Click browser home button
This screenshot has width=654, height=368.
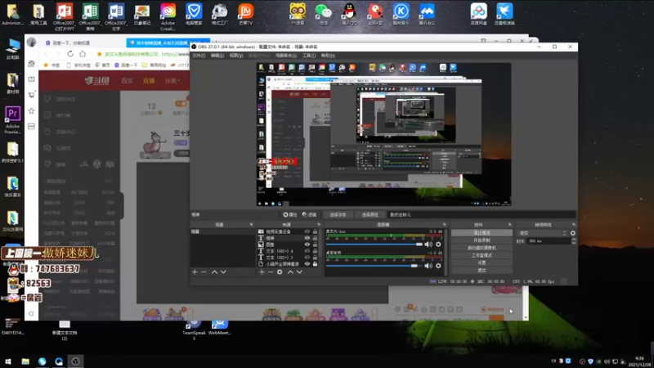coord(83,54)
